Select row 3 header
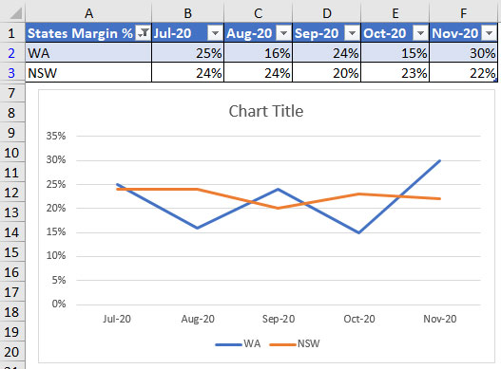The image size is (501, 369). coord(11,73)
